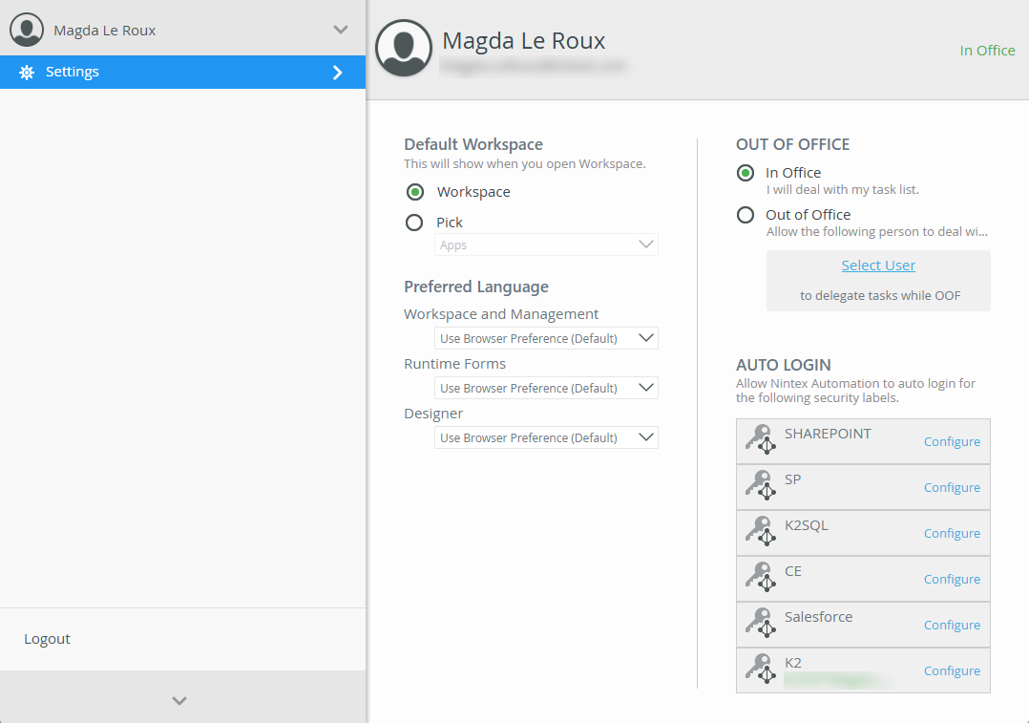The height and width of the screenshot is (723, 1029).
Task: Click the small user avatar in sidebar
Action: click(27, 30)
